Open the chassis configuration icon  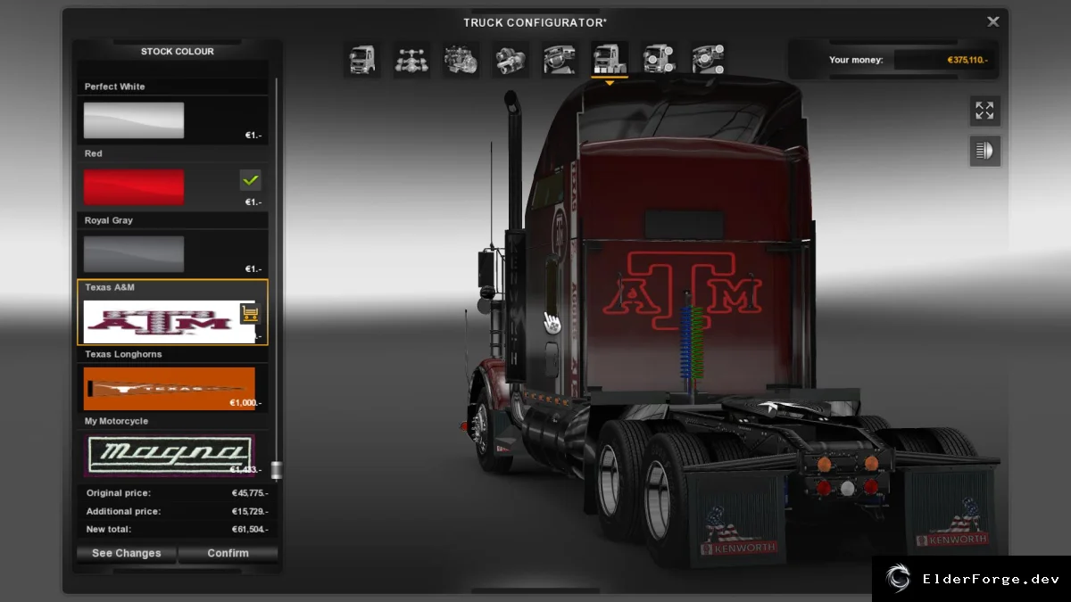pyautogui.click(x=411, y=60)
